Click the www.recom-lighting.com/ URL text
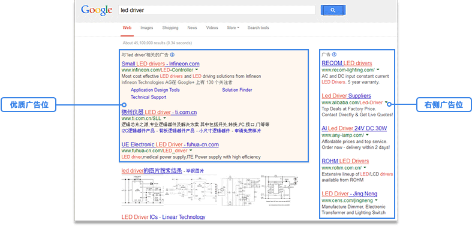Screen dimensions: 472x226 tap(348, 70)
